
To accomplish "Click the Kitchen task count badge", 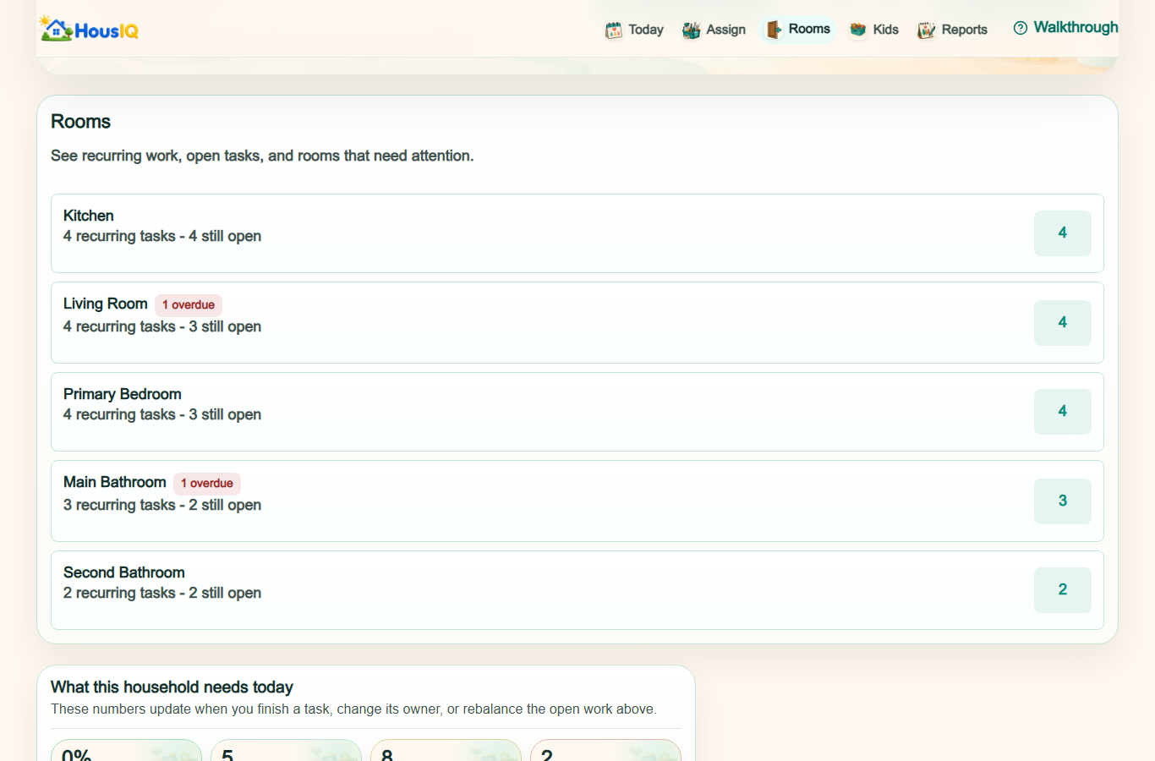I will [x=1063, y=233].
